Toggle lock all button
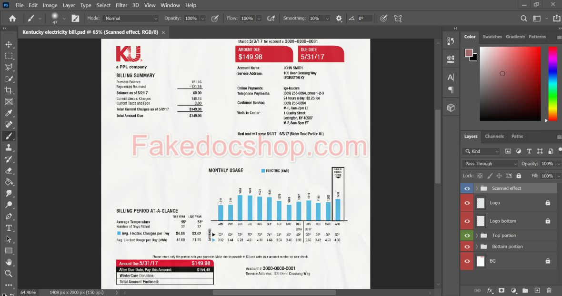The width and height of the screenshot is (562, 296). 519,176
